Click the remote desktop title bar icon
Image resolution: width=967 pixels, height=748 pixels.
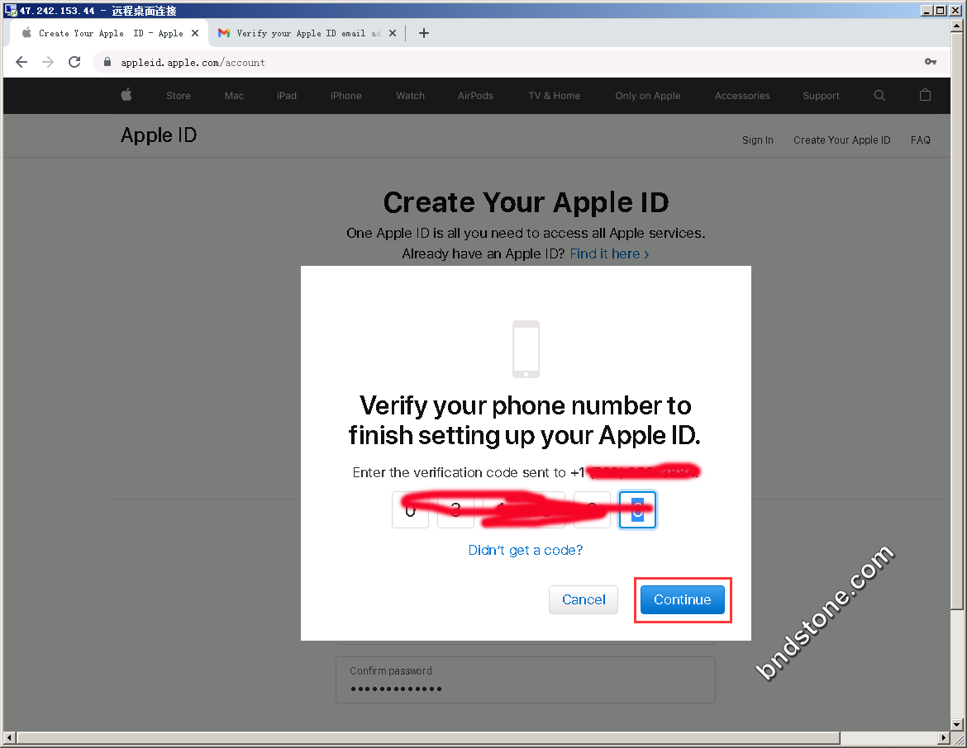(x=11, y=11)
